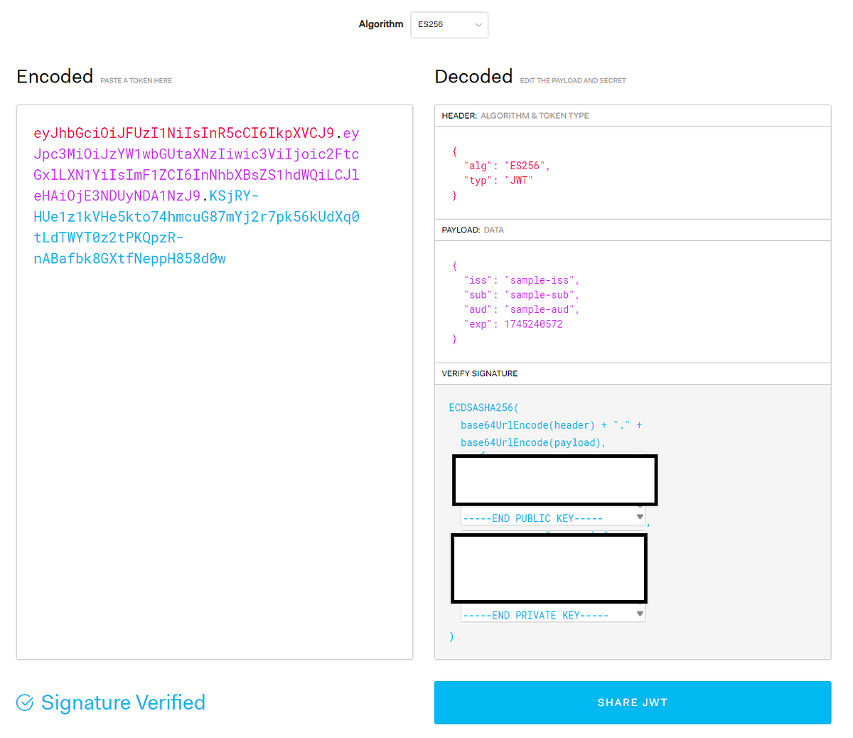853x738 pixels.
Task: Click the VERIFY SIGNATURE section header
Action: [633, 373]
